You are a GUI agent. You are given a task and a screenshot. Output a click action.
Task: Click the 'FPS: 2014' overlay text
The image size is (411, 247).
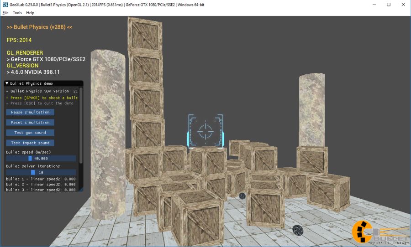[x=19, y=40]
